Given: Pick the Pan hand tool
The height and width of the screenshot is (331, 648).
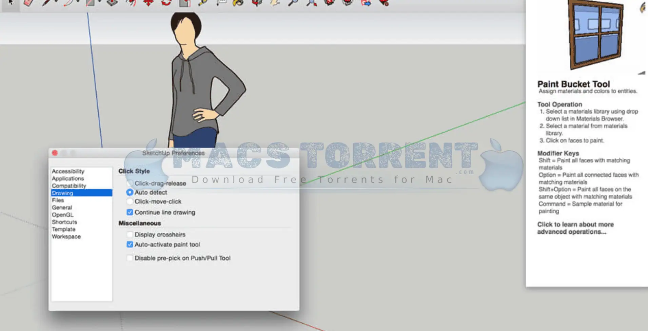Looking at the screenshot, I should tap(275, 3).
